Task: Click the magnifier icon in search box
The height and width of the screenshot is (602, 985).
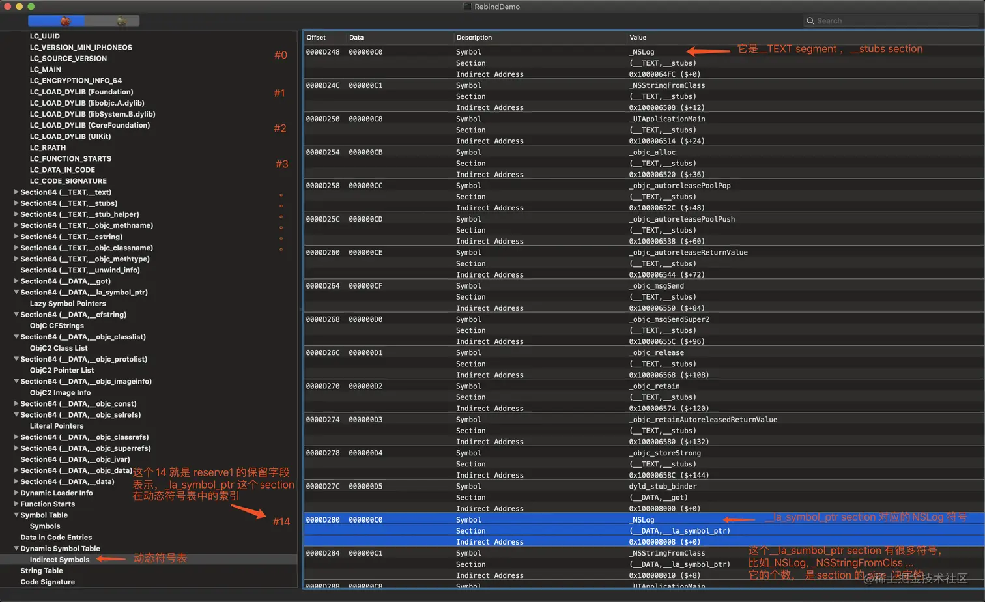Action: point(810,21)
